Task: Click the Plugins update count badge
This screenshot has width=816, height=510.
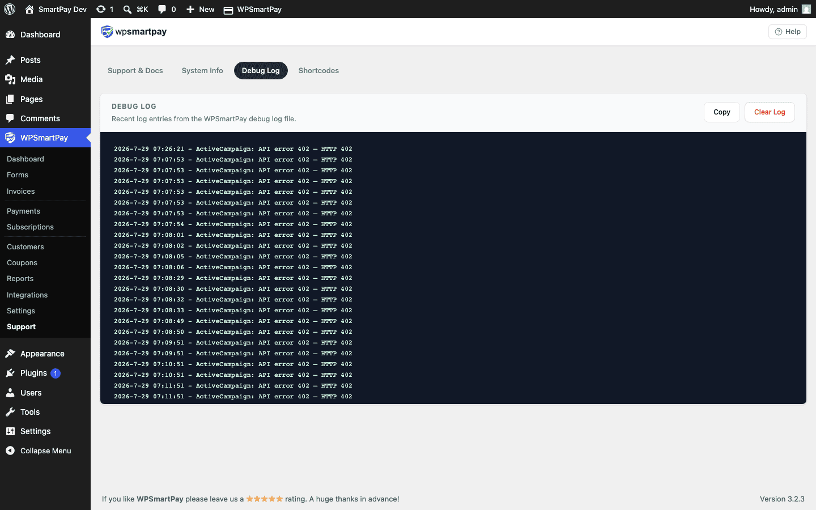Action: (x=56, y=373)
